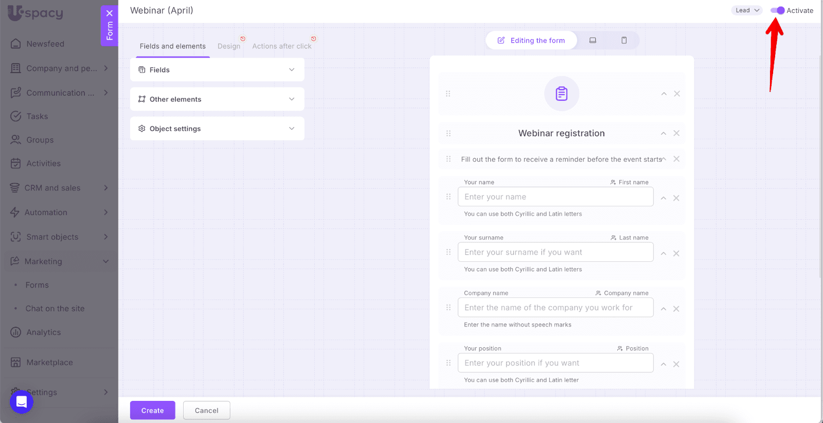823x423 pixels.
Task: Expand the Fields section
Action: 217,69
